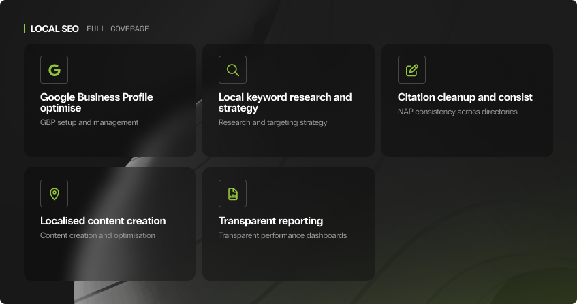Click 'GBP setup and management' text
Image resolution: width=577 pixels, height=304 pixels.
click(x=89, y=122)
